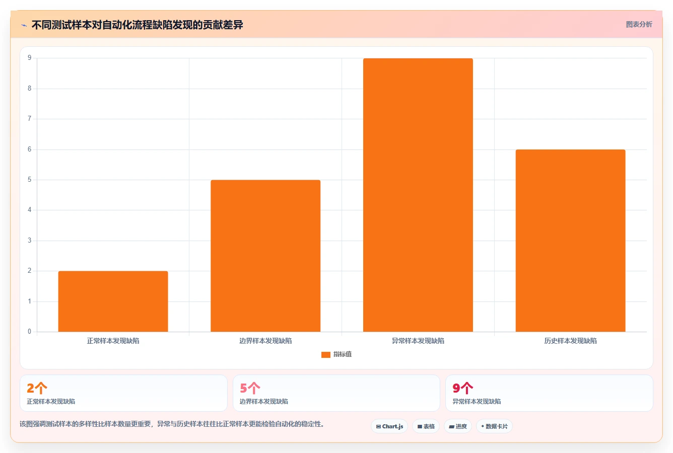Click the 图表分析 label in the header
Screen dimensions: 673x453
point(639,24)
